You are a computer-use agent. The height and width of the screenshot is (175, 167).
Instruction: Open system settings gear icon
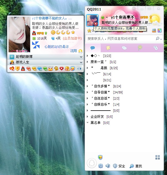click(101, 166)
